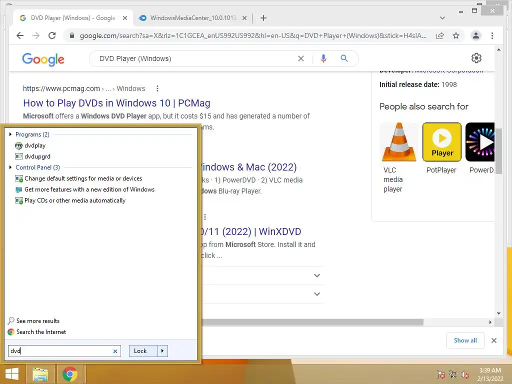The image size is (512, 384).
Task: Open How to Play DVDs in Windows 10 PCMag link
Action: point(116,103)
